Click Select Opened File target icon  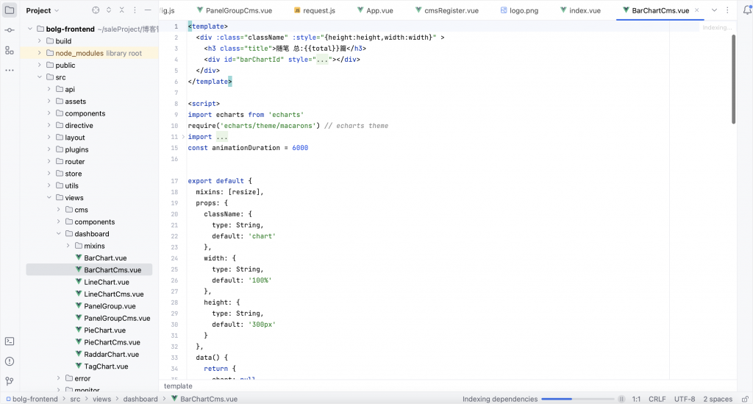coord(96,10)
